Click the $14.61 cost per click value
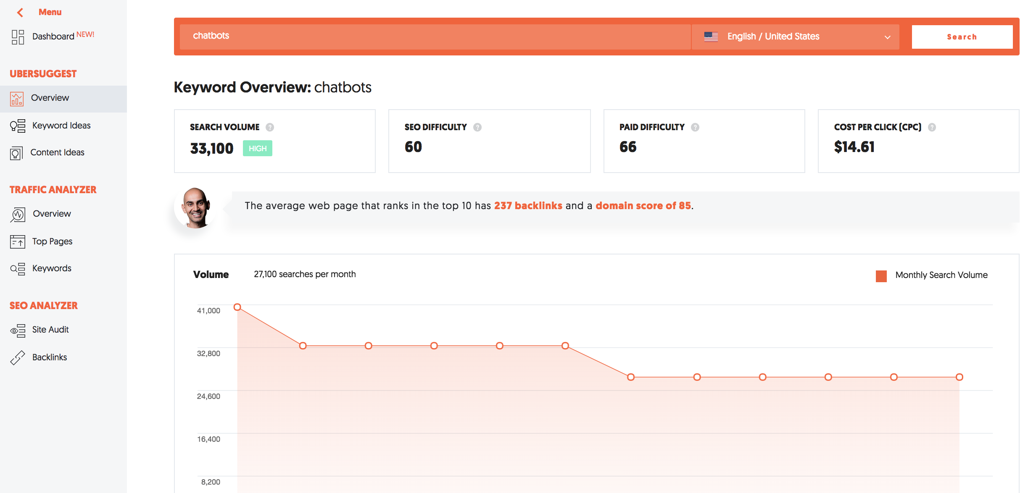Viewport: 1028px width, 493px height. 854,147
